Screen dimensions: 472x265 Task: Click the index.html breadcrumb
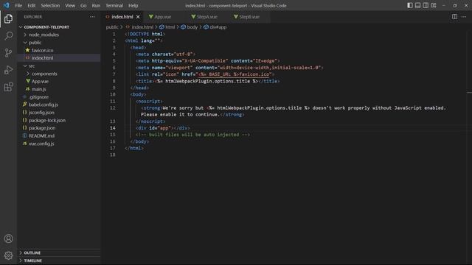click(x=142, y=27)
